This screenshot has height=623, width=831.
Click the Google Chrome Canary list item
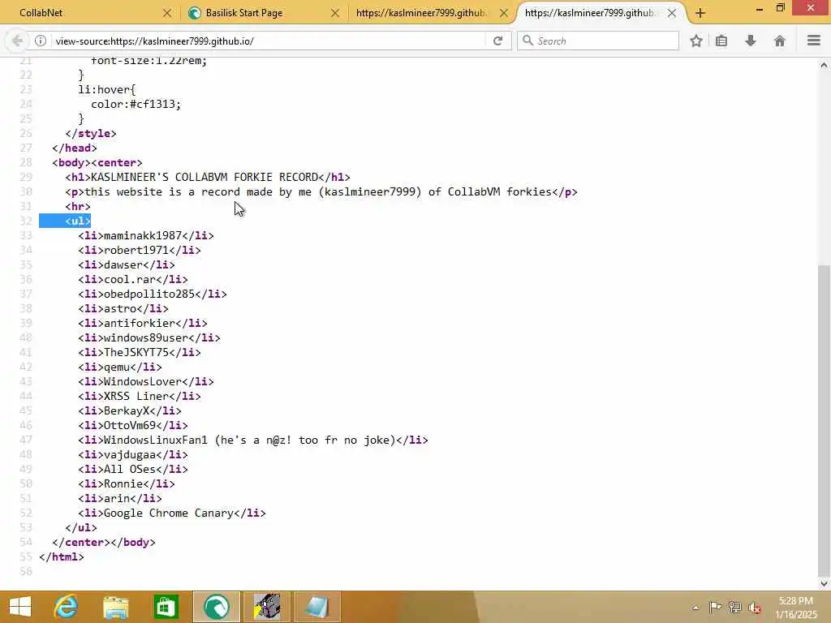tap(172, 513)
